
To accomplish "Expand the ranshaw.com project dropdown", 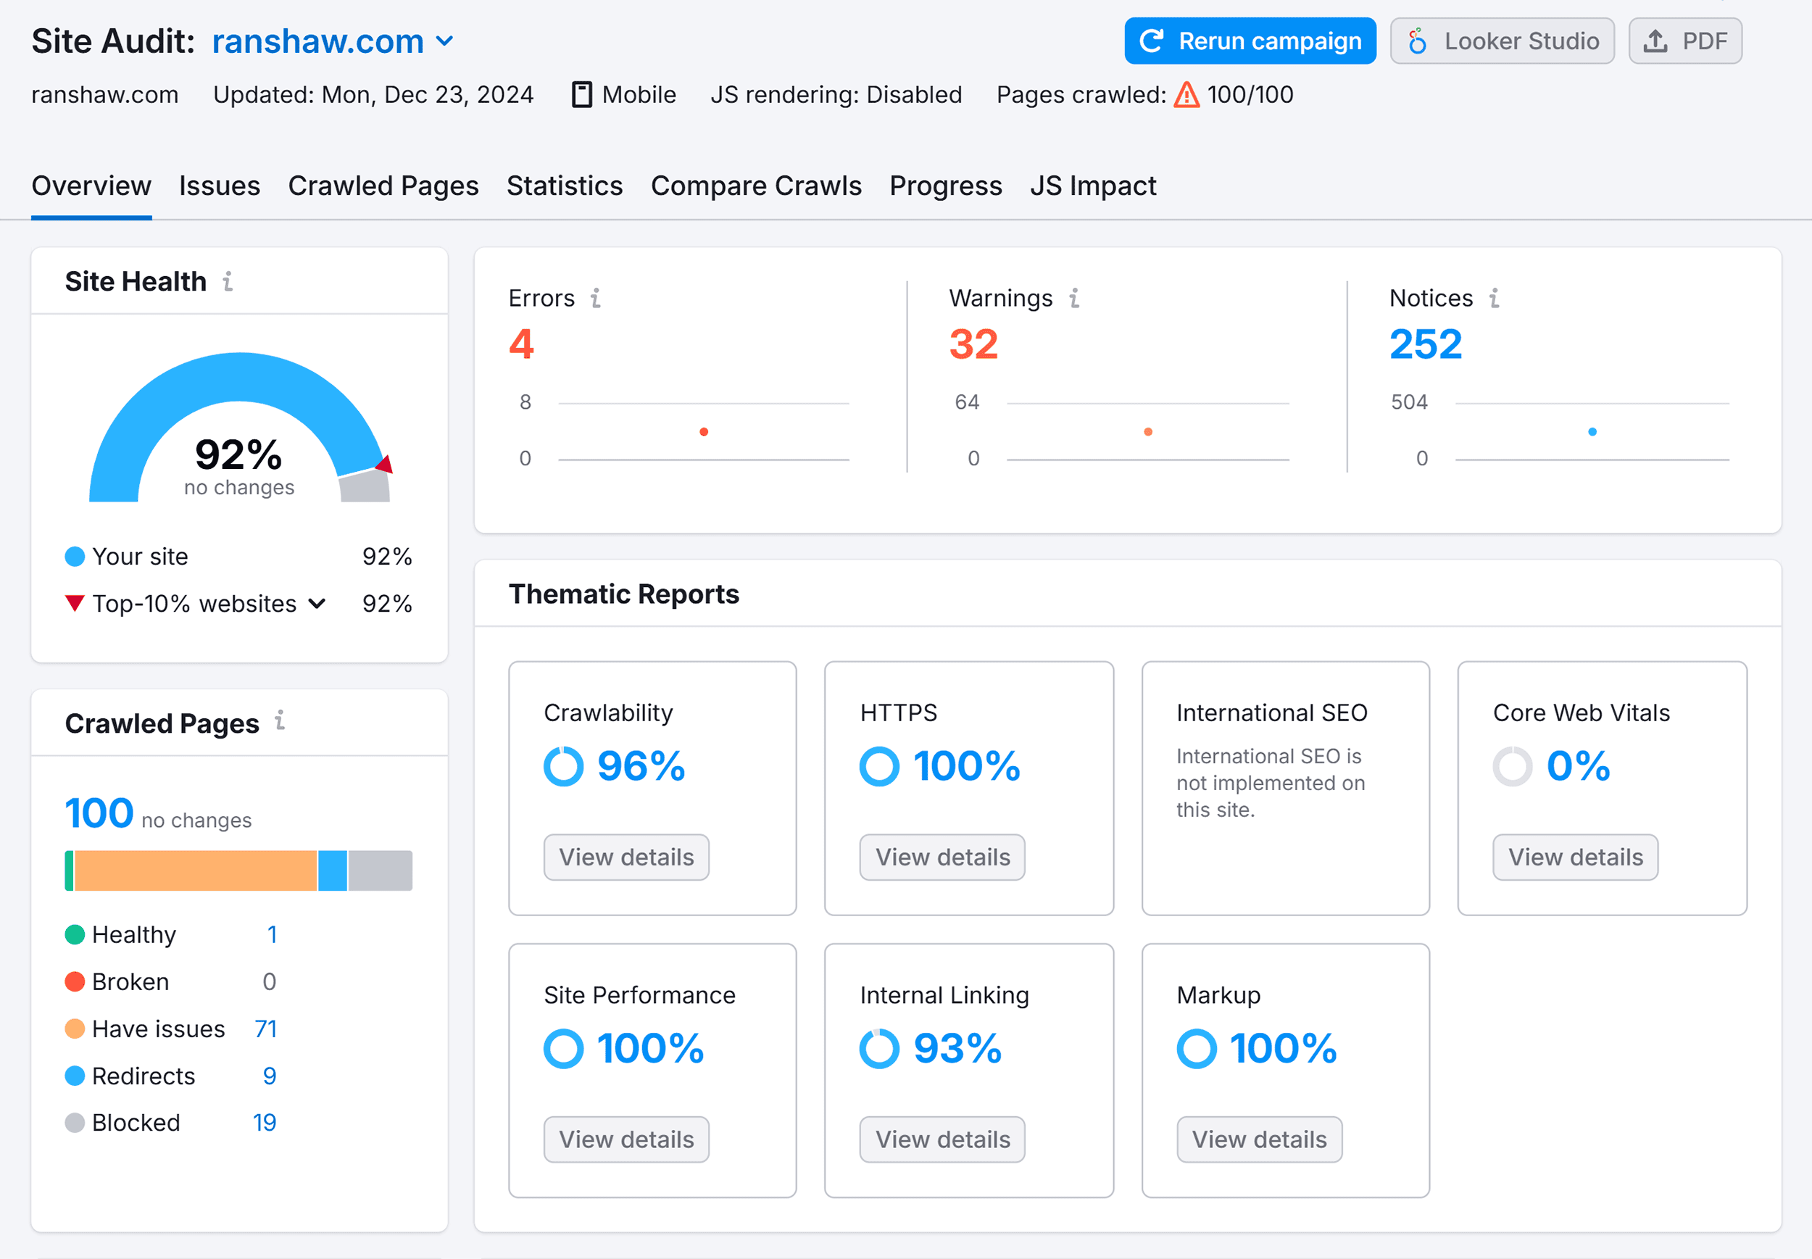I will coord(446,41).
